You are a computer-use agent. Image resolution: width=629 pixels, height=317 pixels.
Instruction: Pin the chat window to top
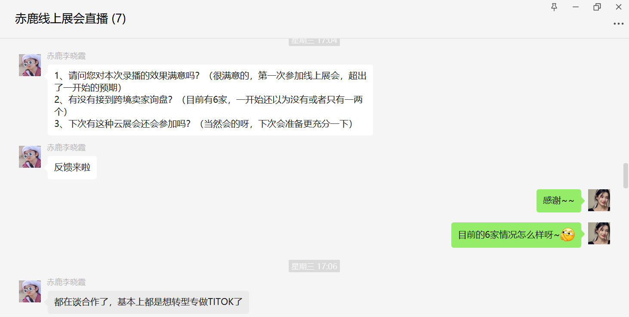554,7
